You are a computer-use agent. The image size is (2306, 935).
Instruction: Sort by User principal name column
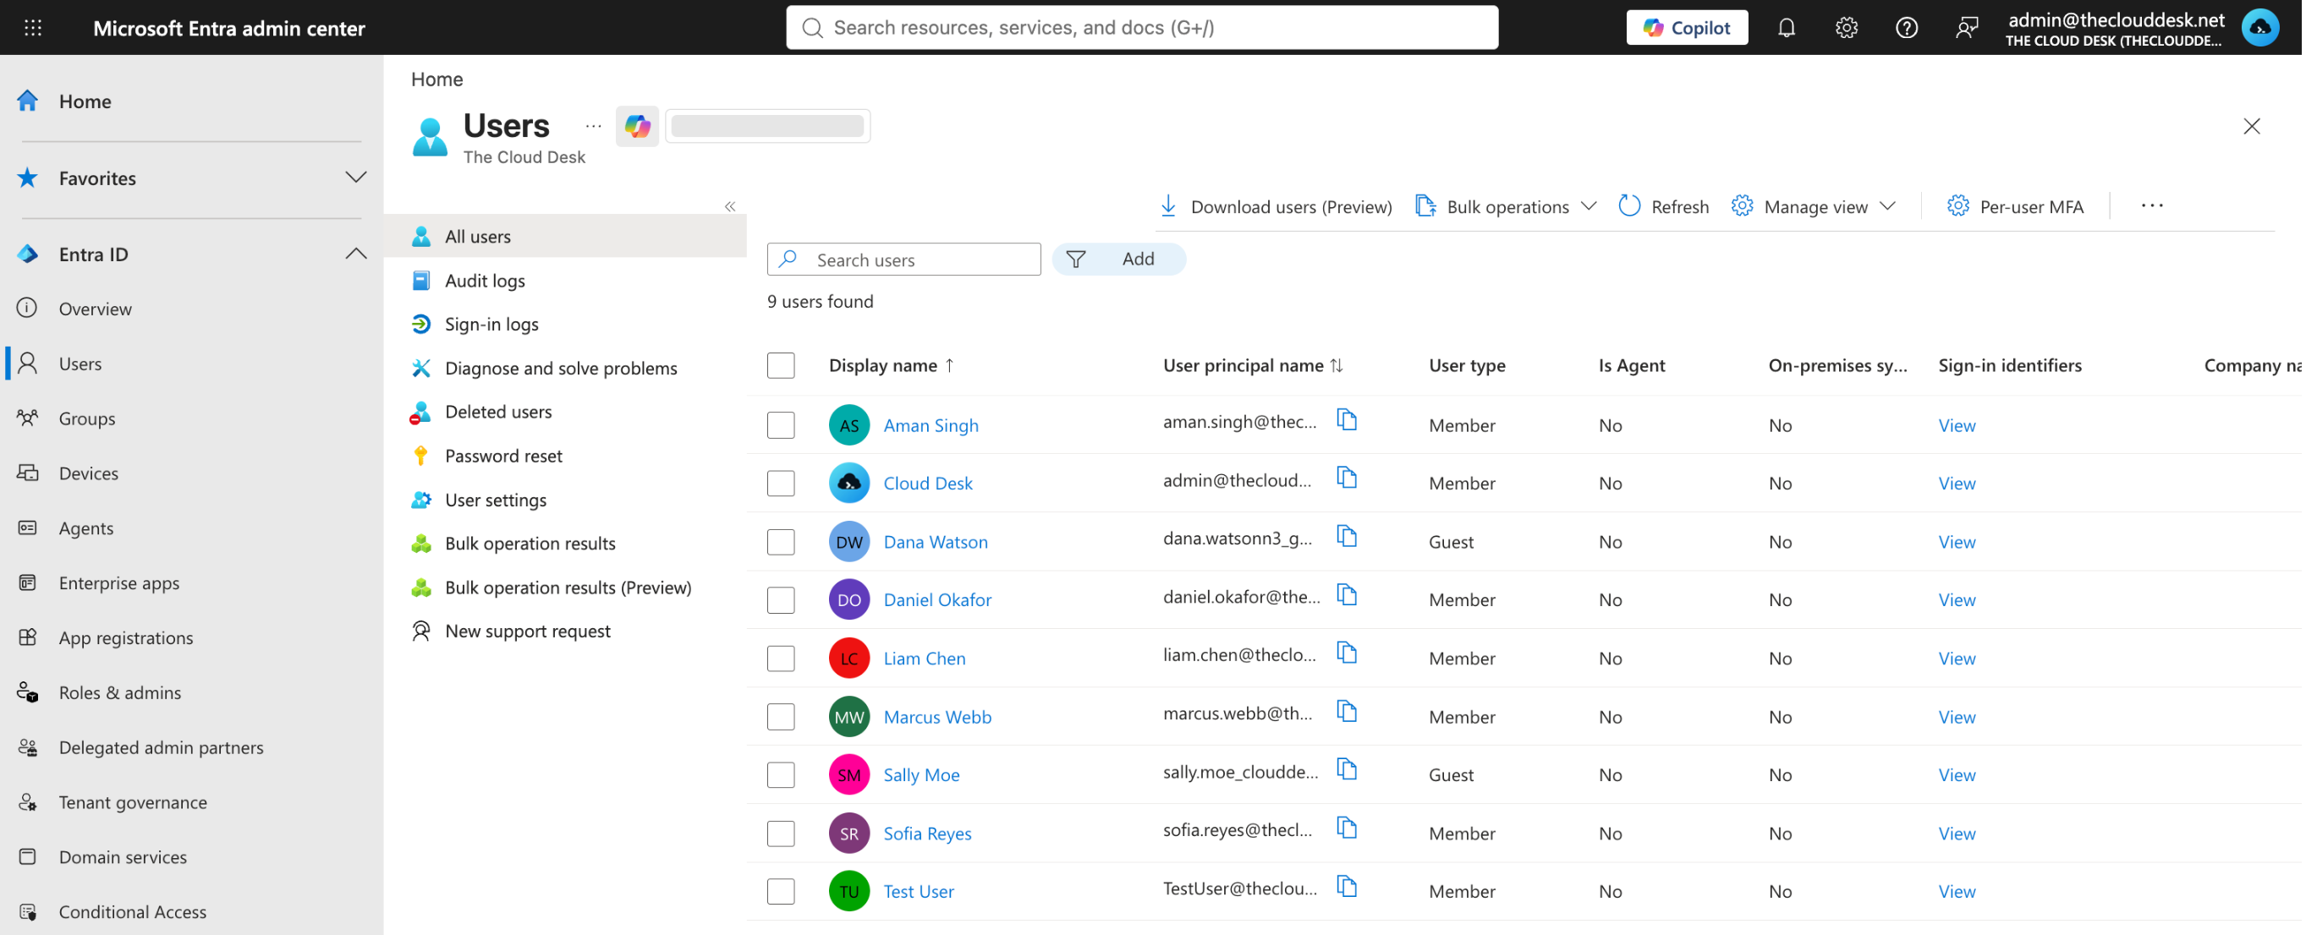(1252, 365)
